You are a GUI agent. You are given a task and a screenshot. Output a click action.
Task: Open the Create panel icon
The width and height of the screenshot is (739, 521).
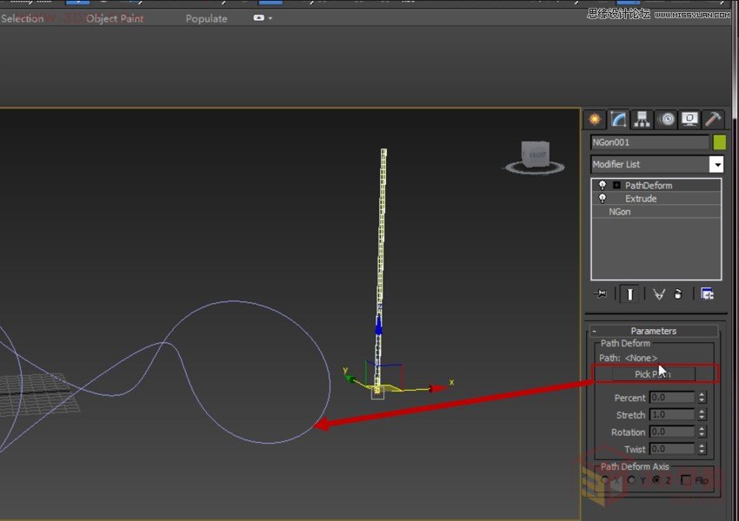tap(594, 118)
